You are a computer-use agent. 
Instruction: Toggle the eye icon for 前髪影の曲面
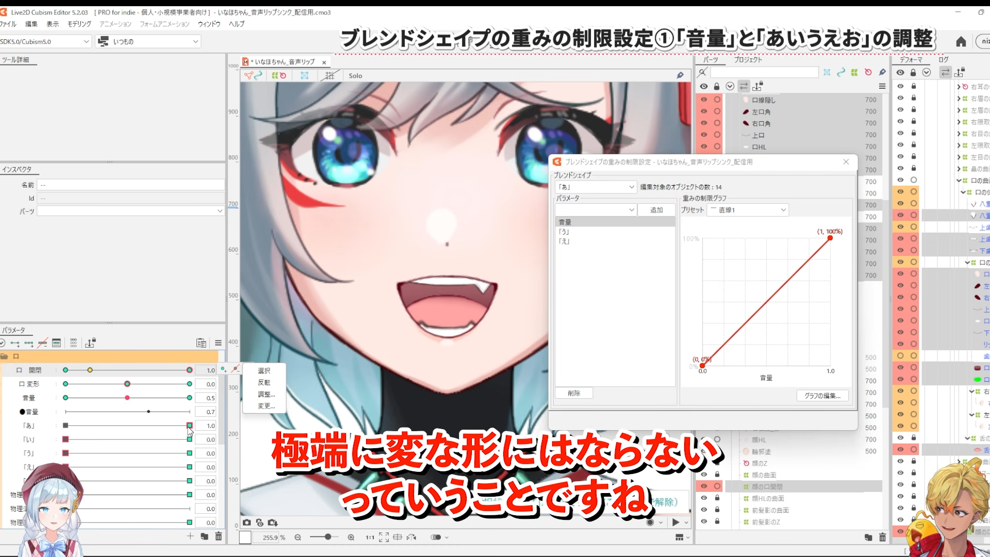(x=704, y=510)
